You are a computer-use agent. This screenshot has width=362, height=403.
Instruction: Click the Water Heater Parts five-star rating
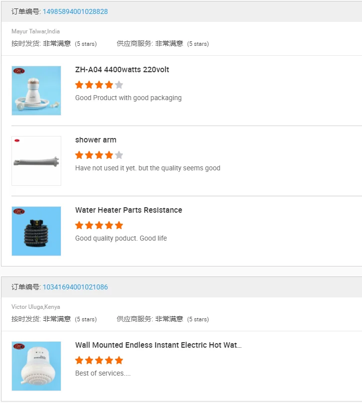tap(99, 225)
